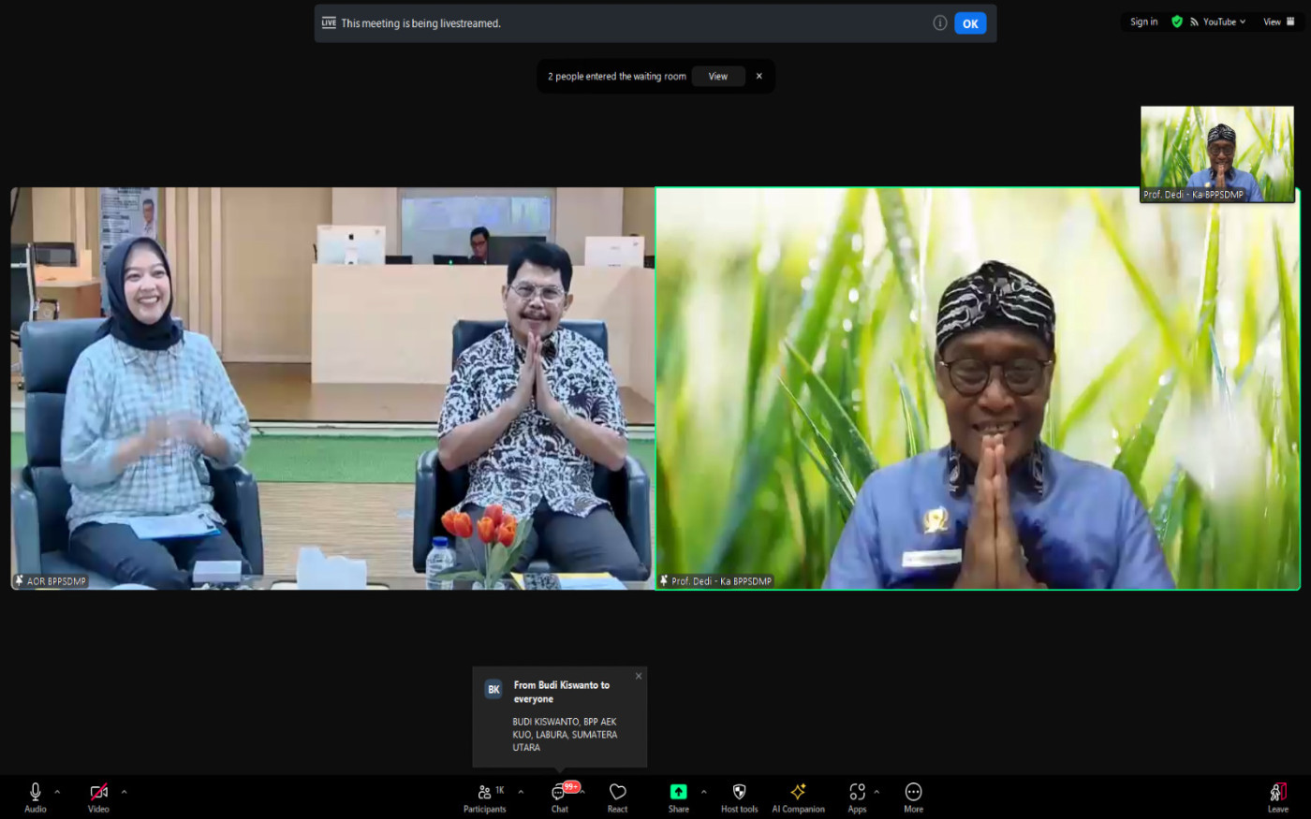
Task: Click View for waiting room entrants
Action: coord(718,77)
